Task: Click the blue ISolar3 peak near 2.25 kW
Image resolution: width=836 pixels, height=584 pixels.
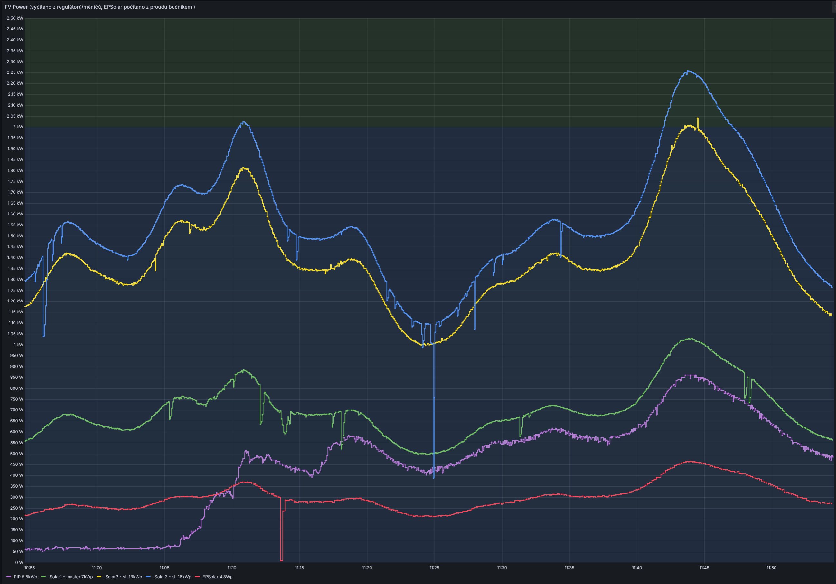Action: pos(688,71)
